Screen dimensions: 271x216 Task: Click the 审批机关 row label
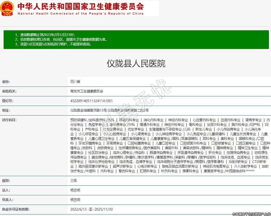[x=9, y=91]
